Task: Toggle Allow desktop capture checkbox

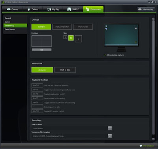Action: pos(105,55)
